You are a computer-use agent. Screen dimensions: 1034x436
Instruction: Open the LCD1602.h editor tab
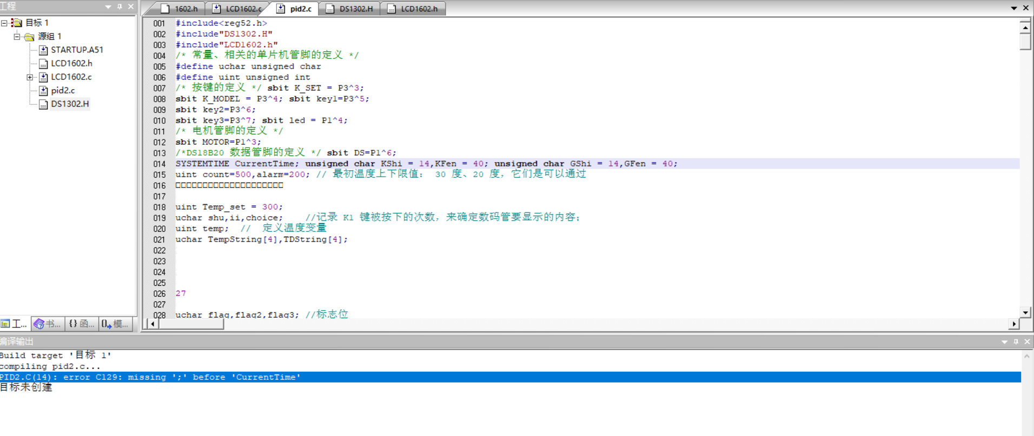click(x=413, y=9)
